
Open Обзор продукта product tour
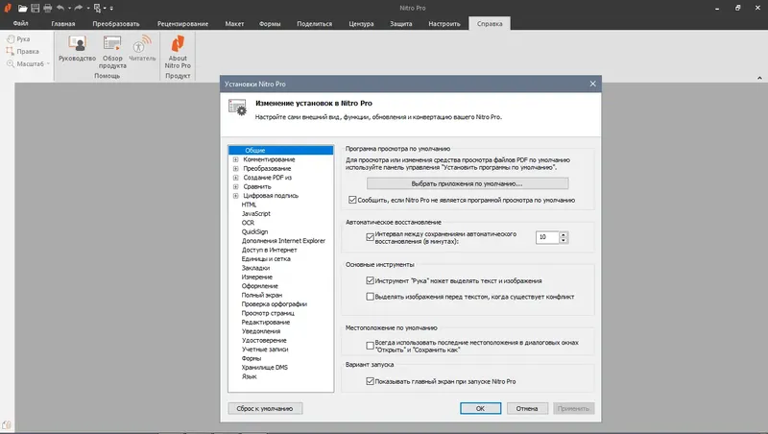[x=112, y=52]
